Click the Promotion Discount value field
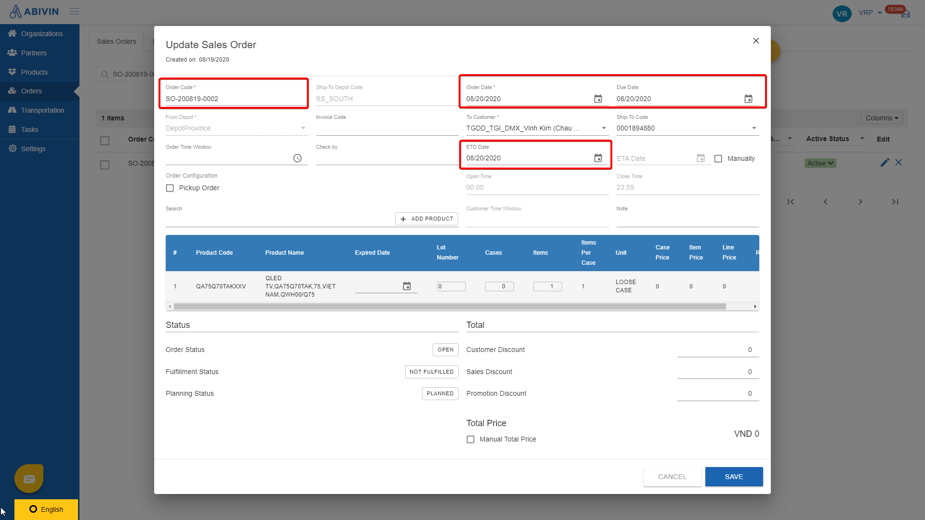This screenshot has width=925, height=520. tap(718, 394)
